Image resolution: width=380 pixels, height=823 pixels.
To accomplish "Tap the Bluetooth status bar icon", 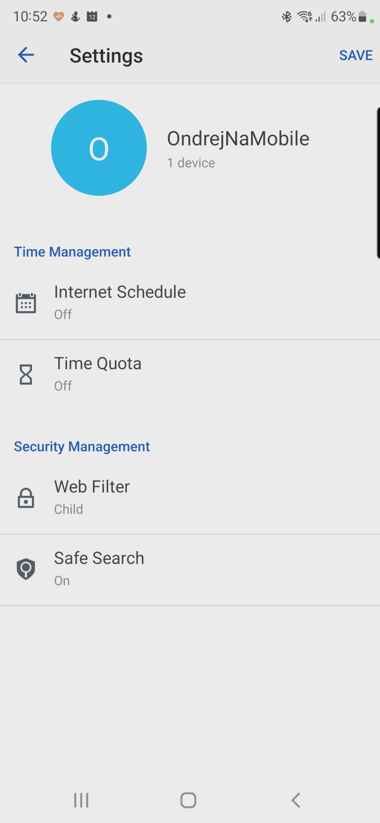I will tap(286, 17).
